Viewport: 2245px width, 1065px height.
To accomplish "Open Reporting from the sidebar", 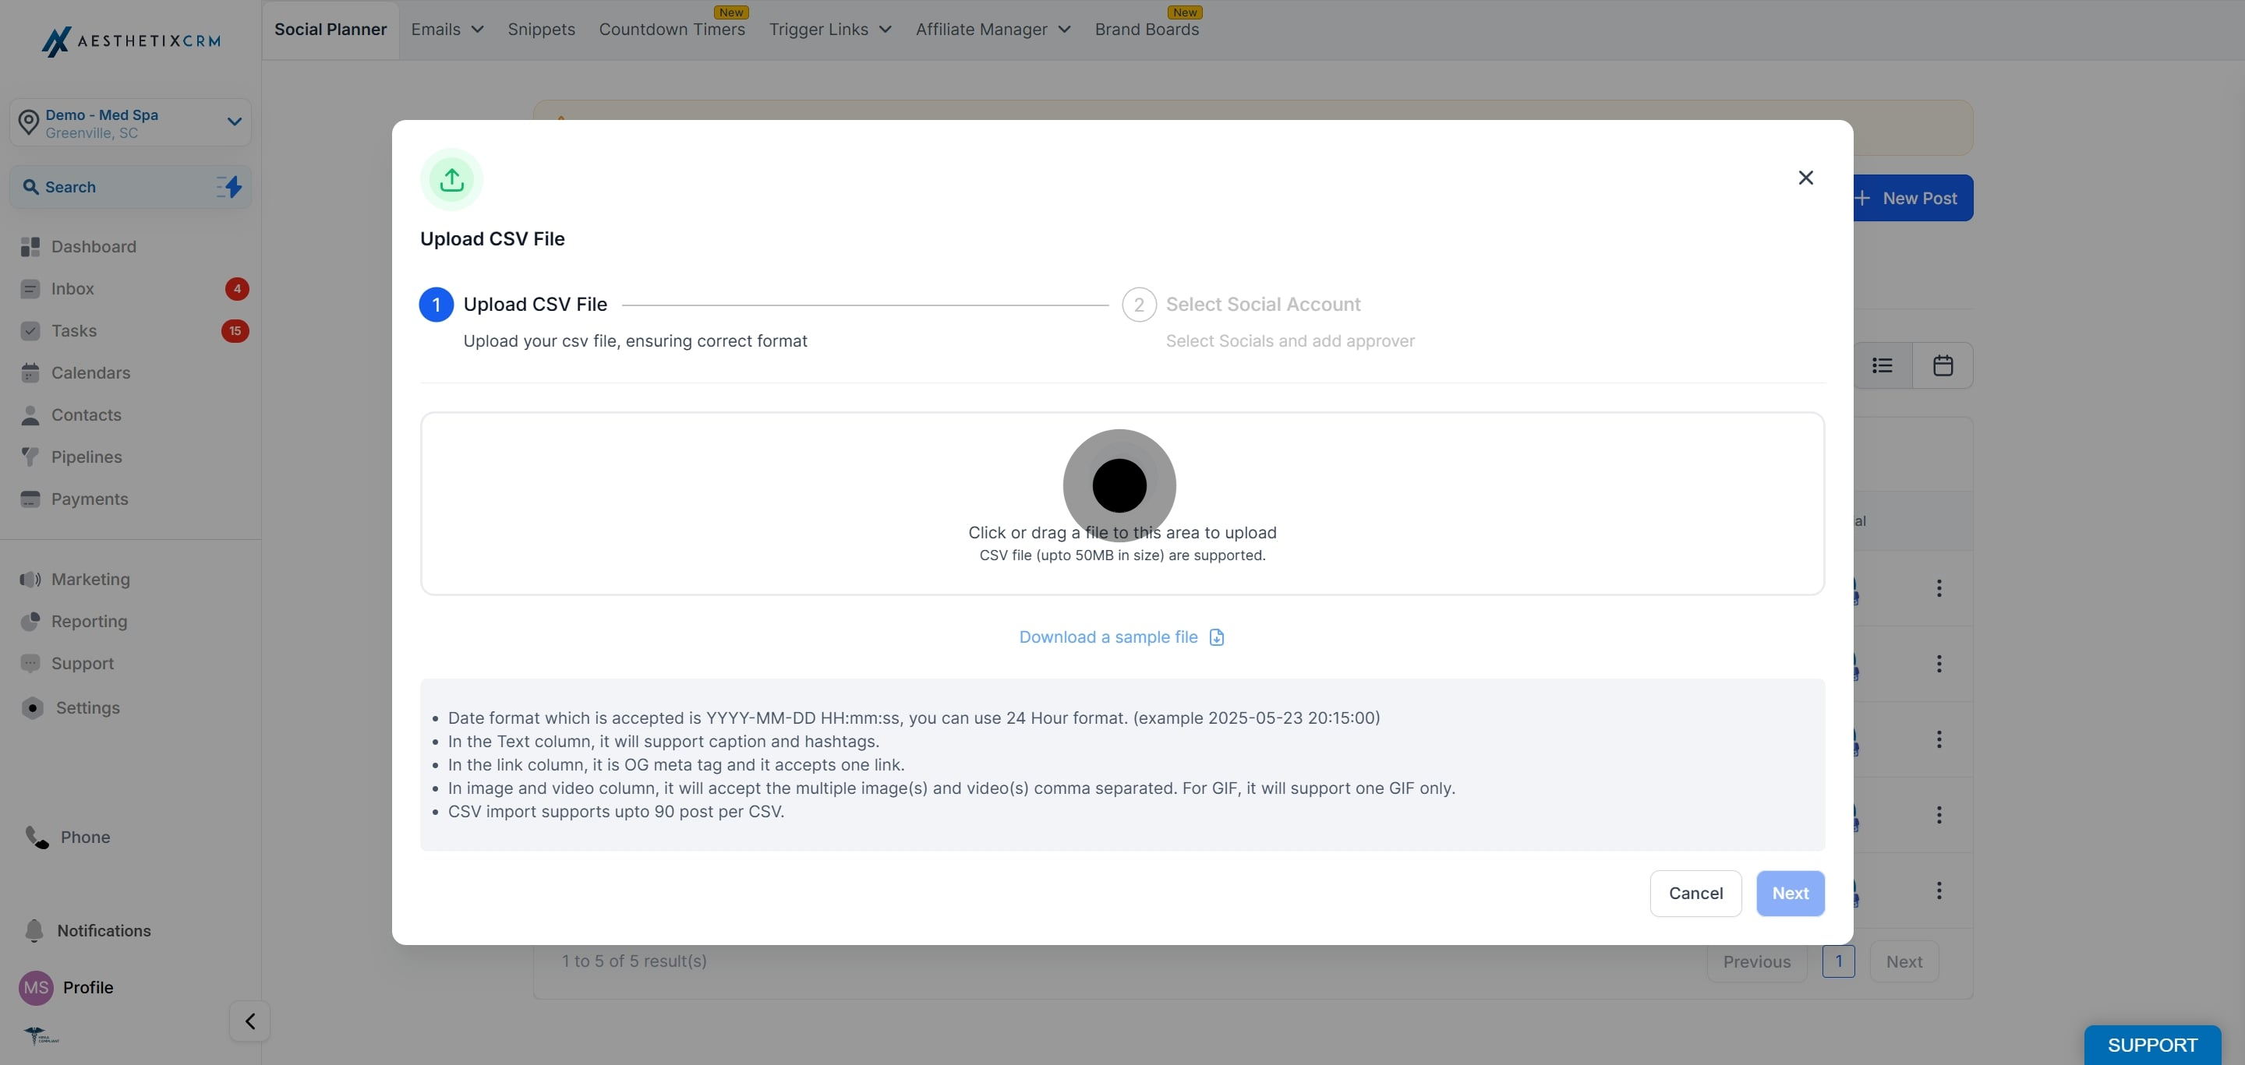I will click(89, 621).
